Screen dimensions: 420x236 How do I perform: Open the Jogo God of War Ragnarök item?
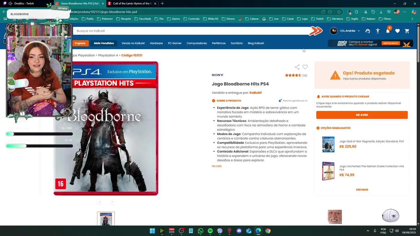362,144
